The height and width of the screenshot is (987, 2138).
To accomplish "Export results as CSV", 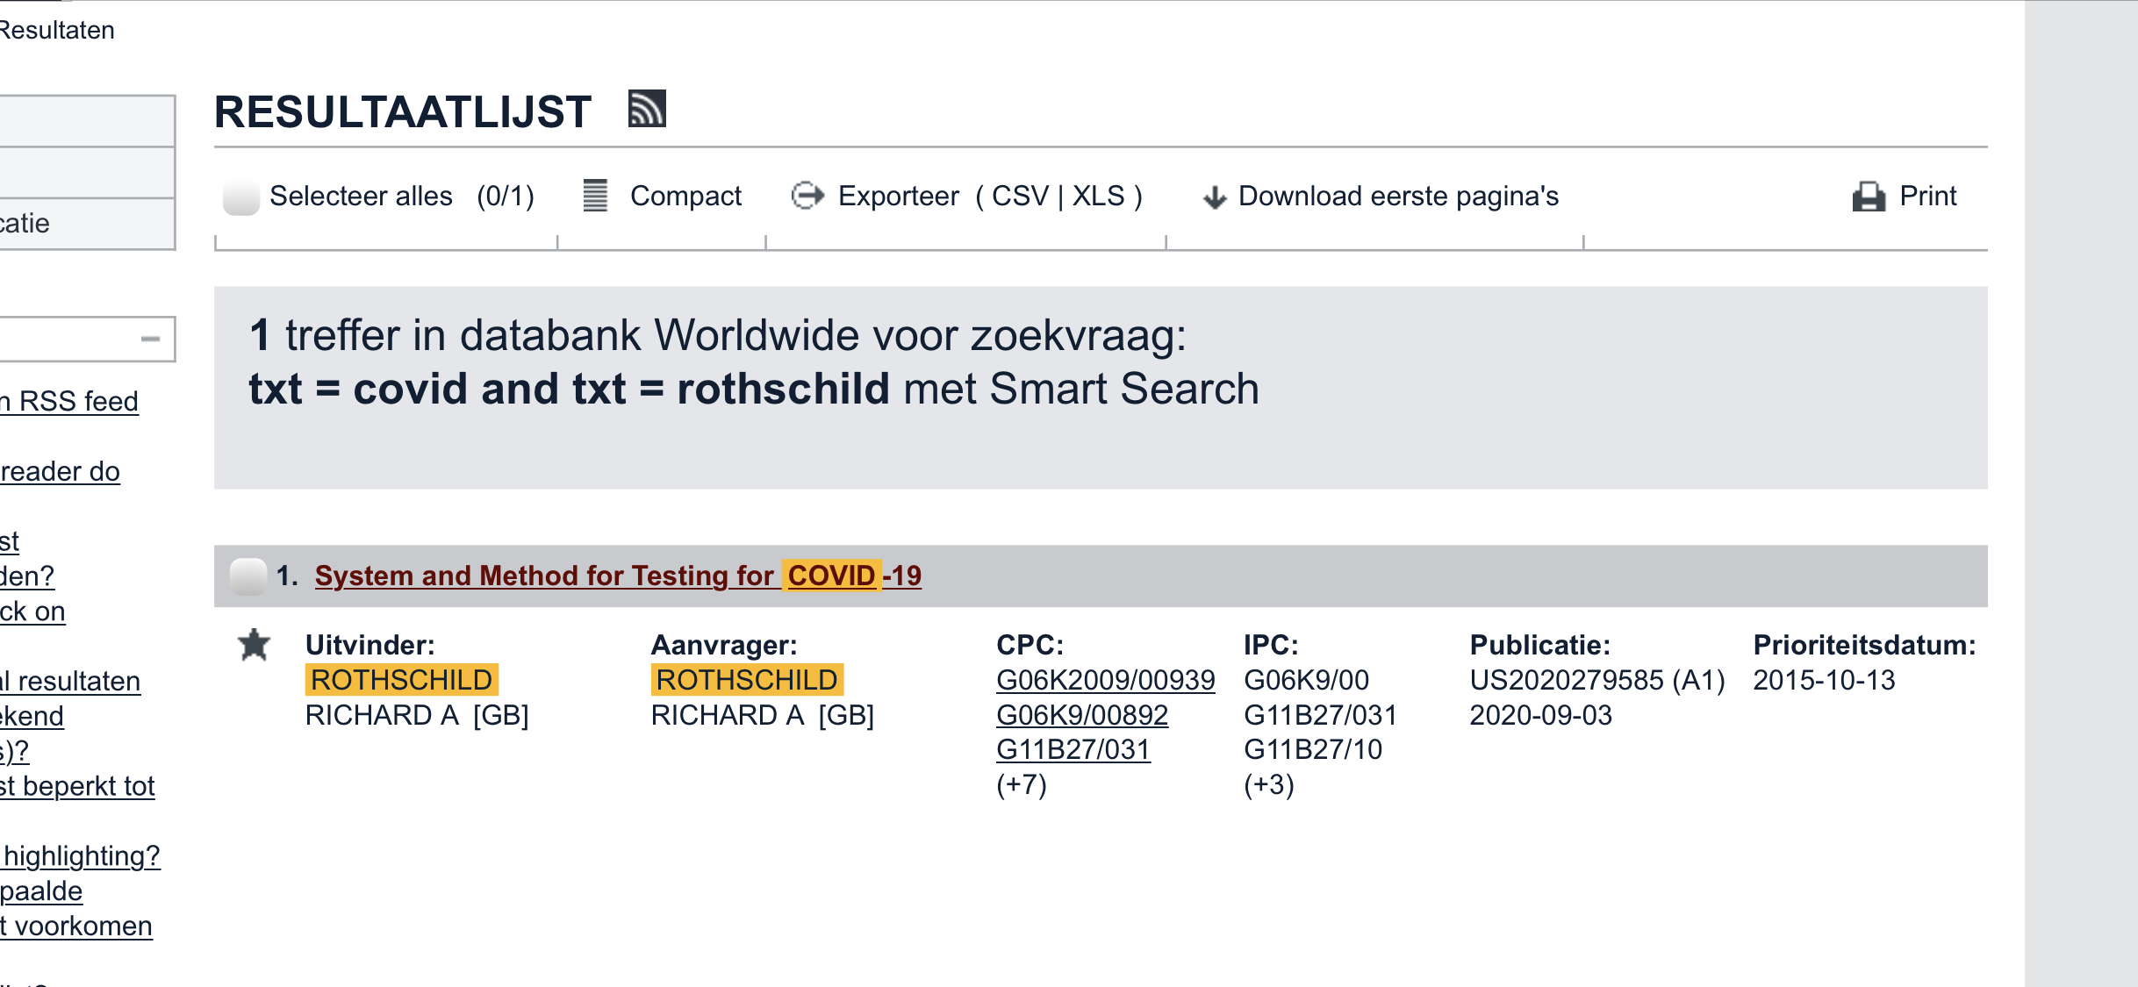I will [x=1020, y=196].
